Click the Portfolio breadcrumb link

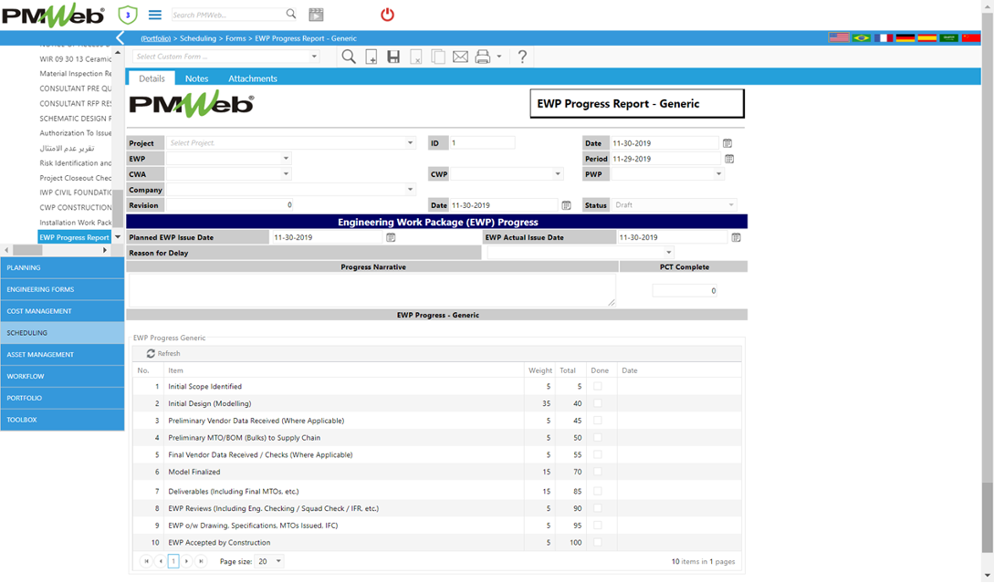tap(155, 38)
